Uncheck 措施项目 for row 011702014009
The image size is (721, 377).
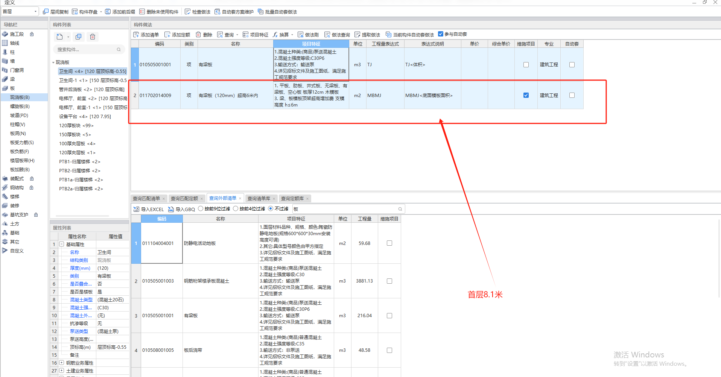[526, 95]
